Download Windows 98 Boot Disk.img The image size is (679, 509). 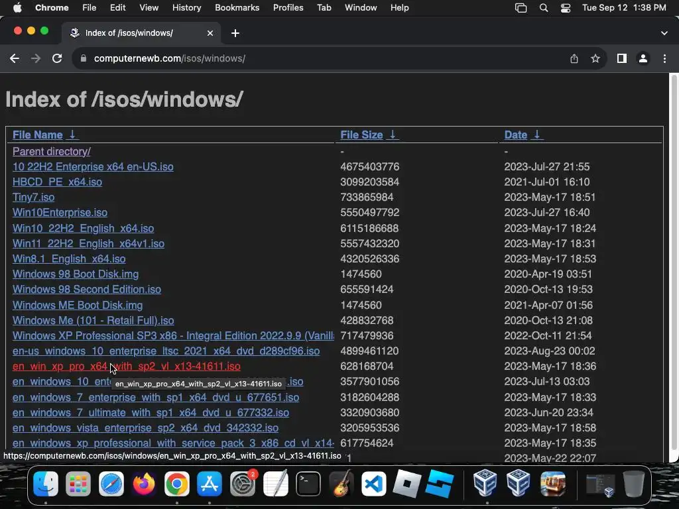click(76, 274)
